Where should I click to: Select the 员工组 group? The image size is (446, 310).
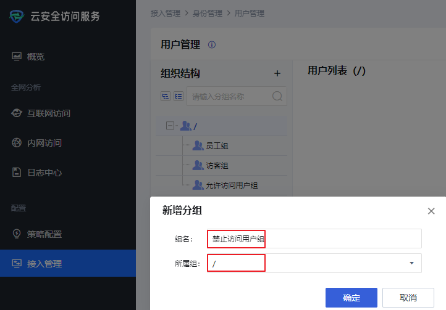pos(217,146)
